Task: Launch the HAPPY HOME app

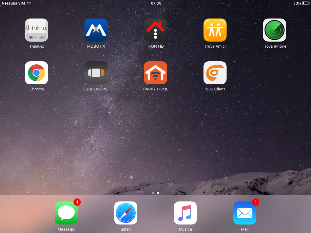Action: click(155, 73)
